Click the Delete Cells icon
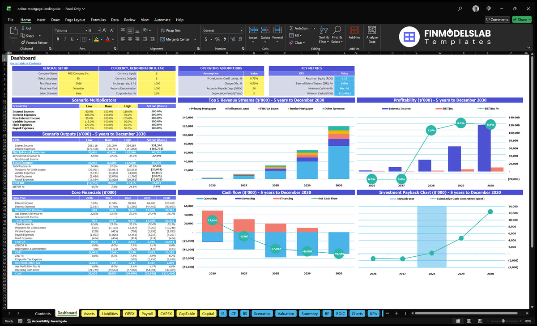 (265, 30)
